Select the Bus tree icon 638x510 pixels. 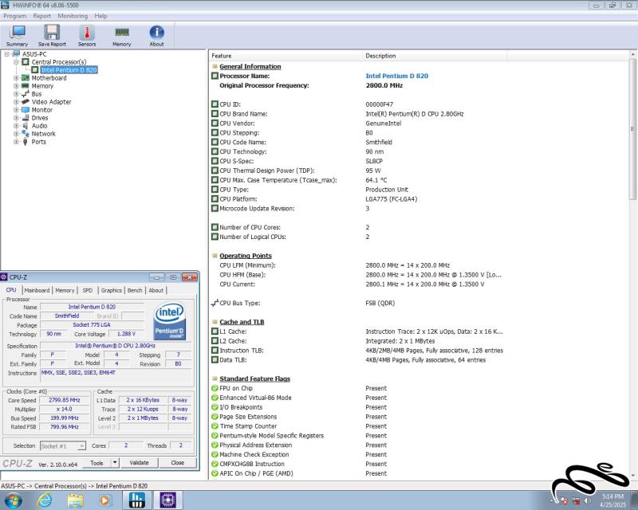26,94
